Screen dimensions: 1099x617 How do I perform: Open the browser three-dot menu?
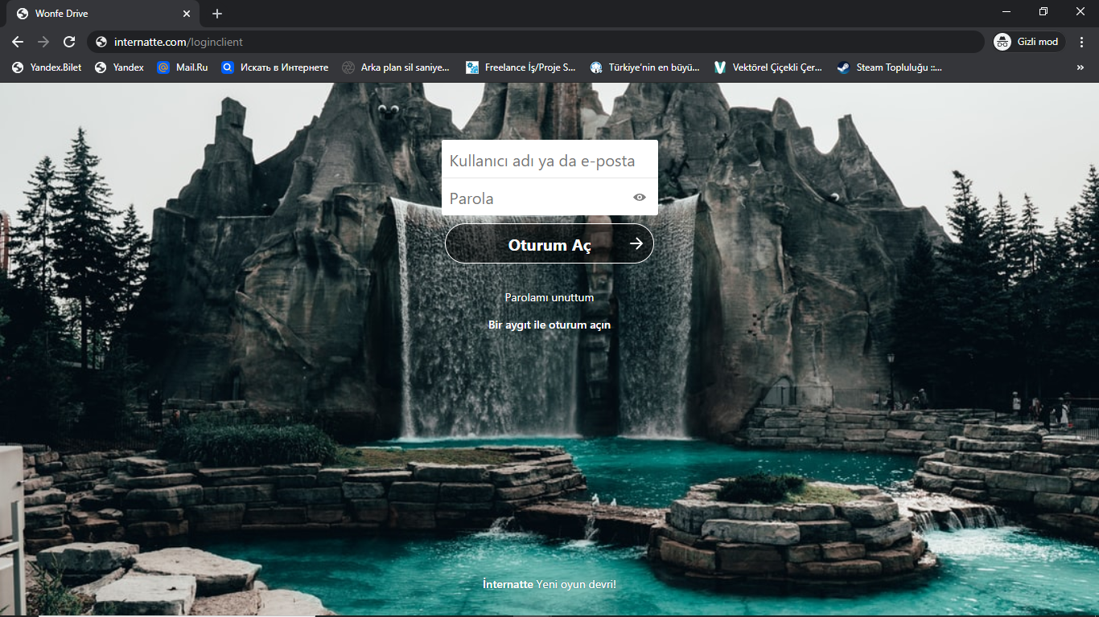(x=1080, y=42)
